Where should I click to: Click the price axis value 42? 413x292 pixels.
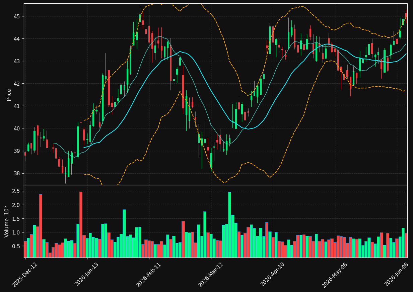(x=17, y=84)
